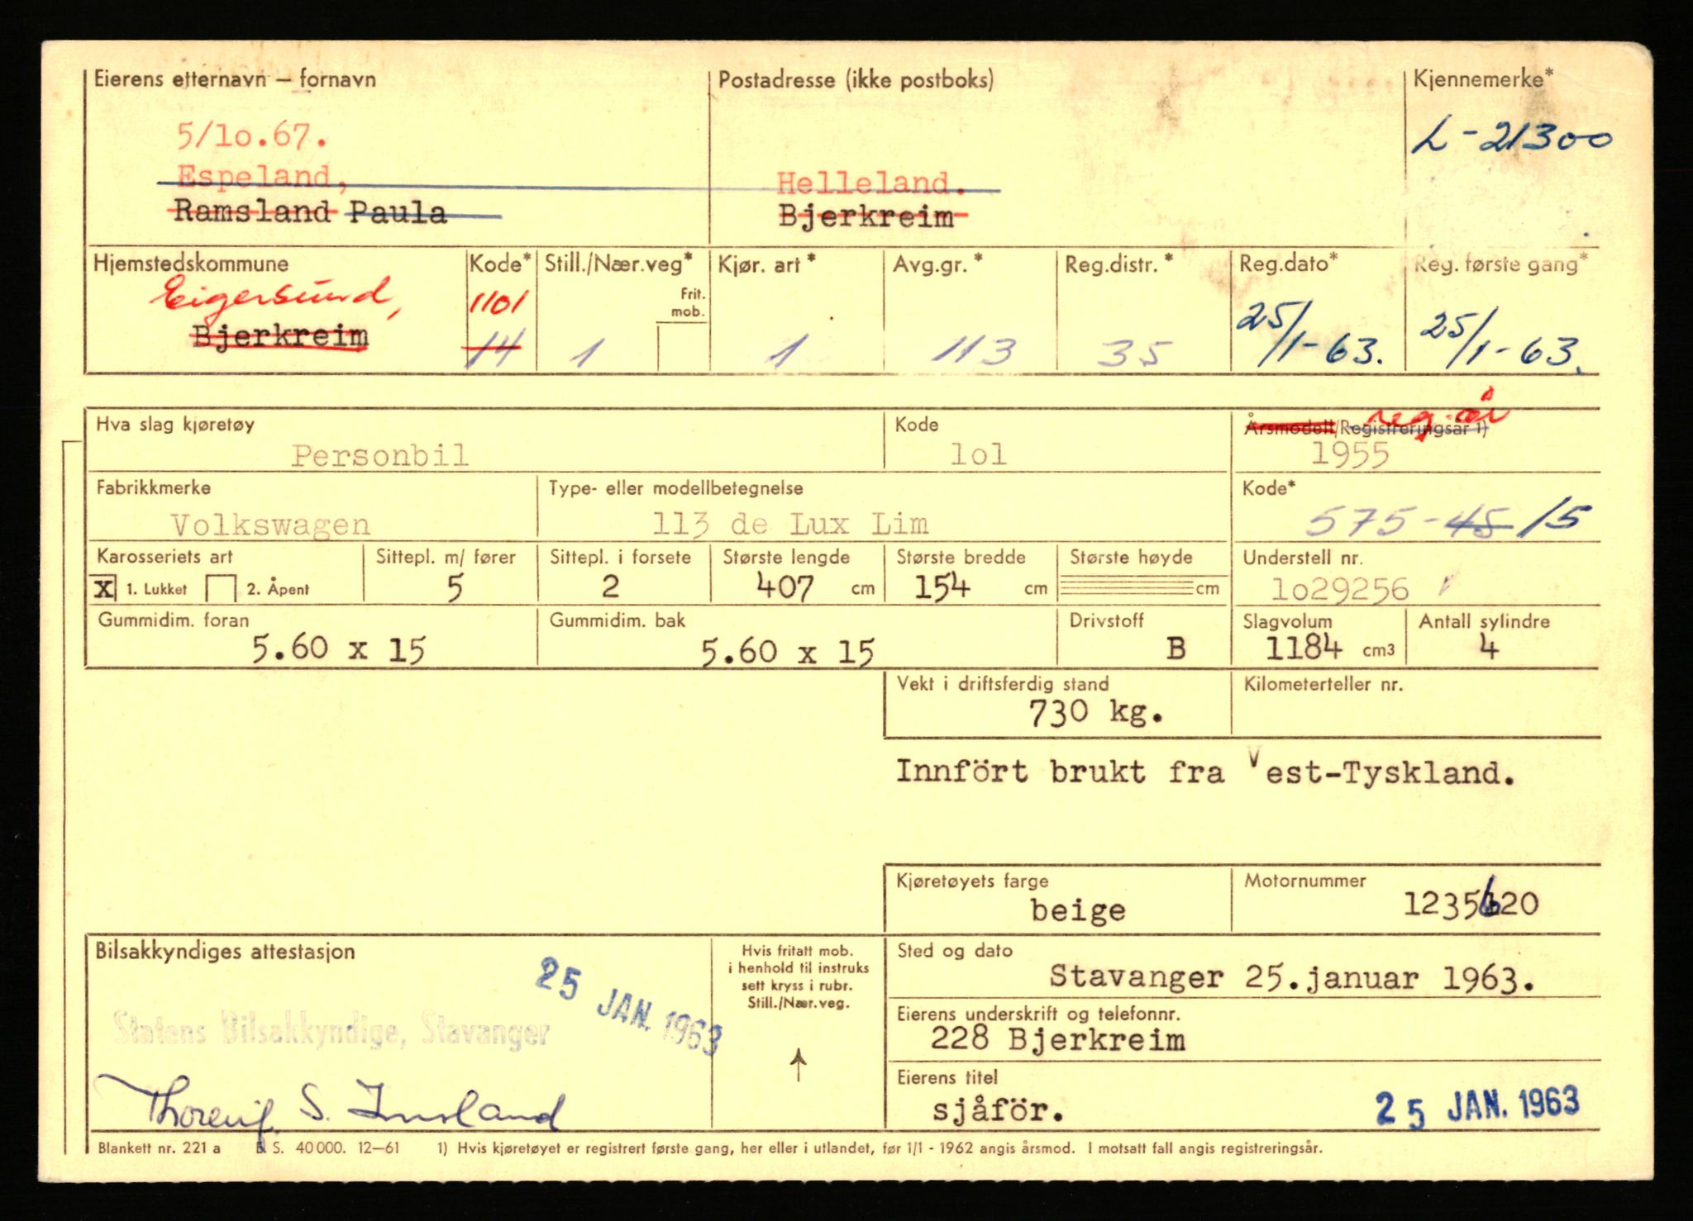Click the handwritten municipality 'Eigersund,'

click(275, 297)
